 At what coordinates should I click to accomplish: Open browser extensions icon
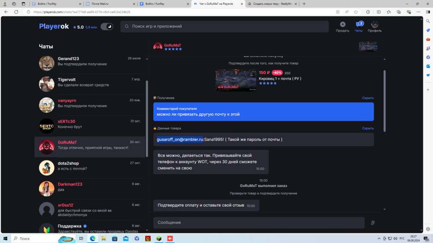368,12
